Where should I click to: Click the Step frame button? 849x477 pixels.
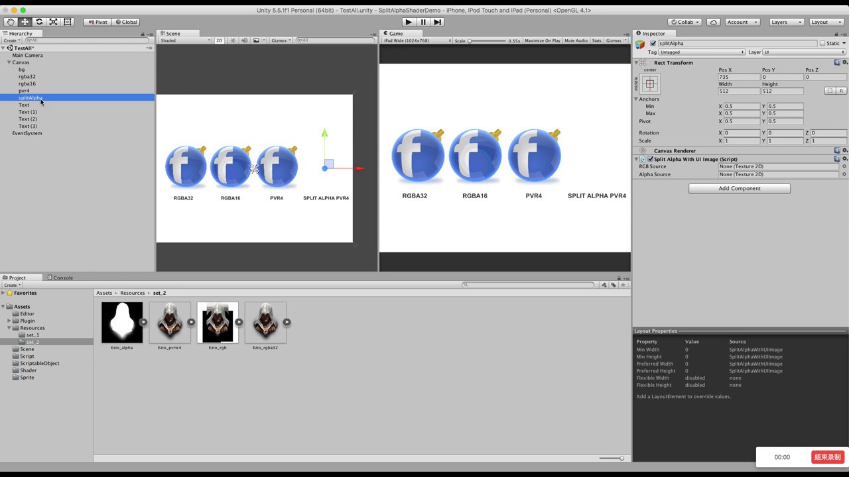pos(438,22)
